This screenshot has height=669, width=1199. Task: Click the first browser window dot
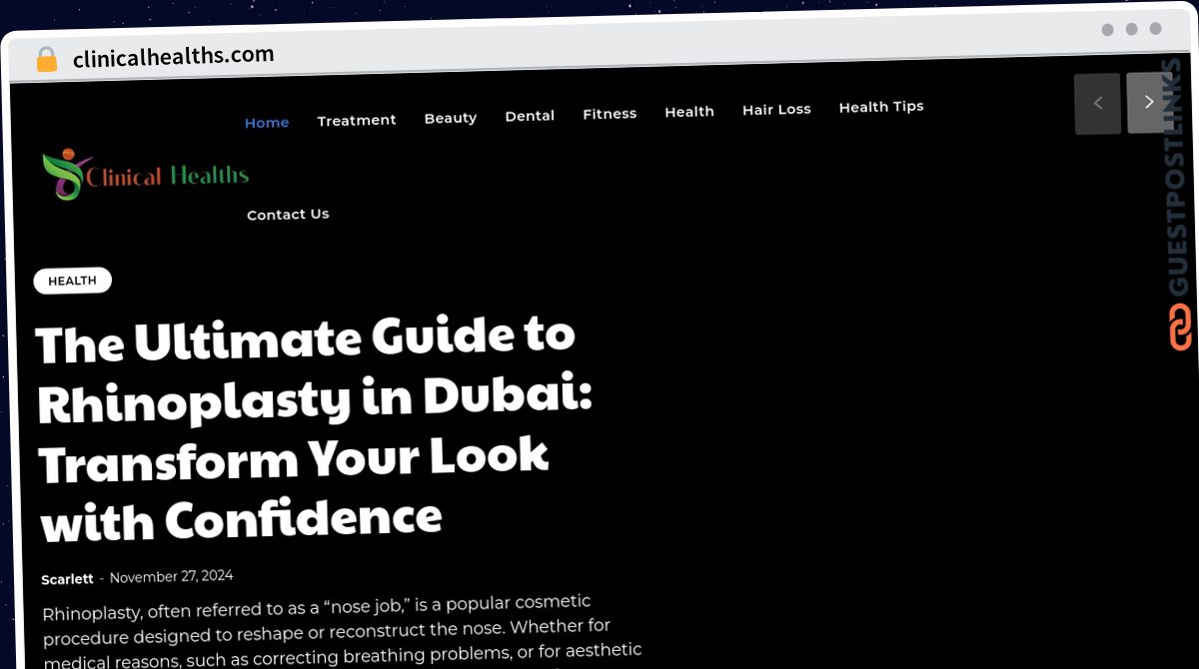click(1108, 30)
